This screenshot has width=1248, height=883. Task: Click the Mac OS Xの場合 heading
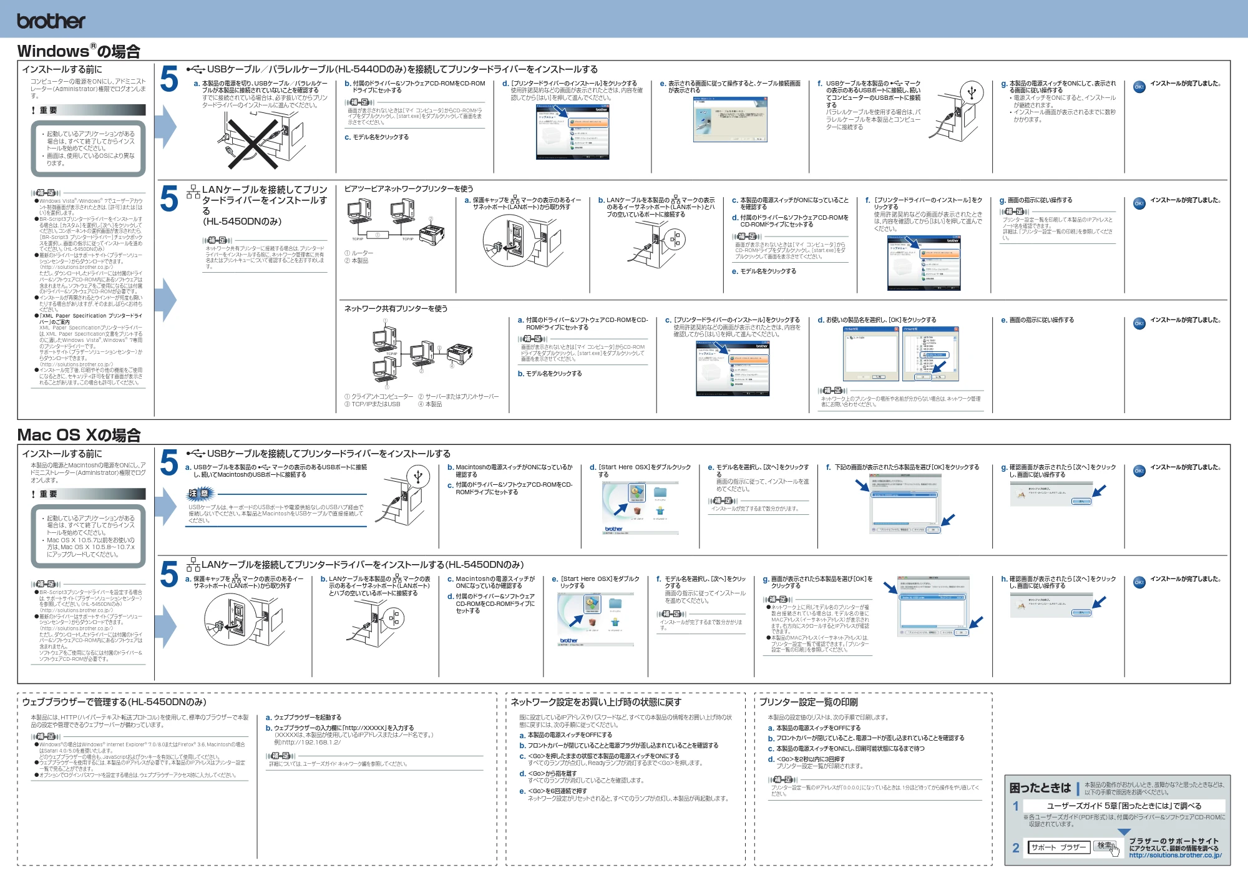(x=79, y=435)
